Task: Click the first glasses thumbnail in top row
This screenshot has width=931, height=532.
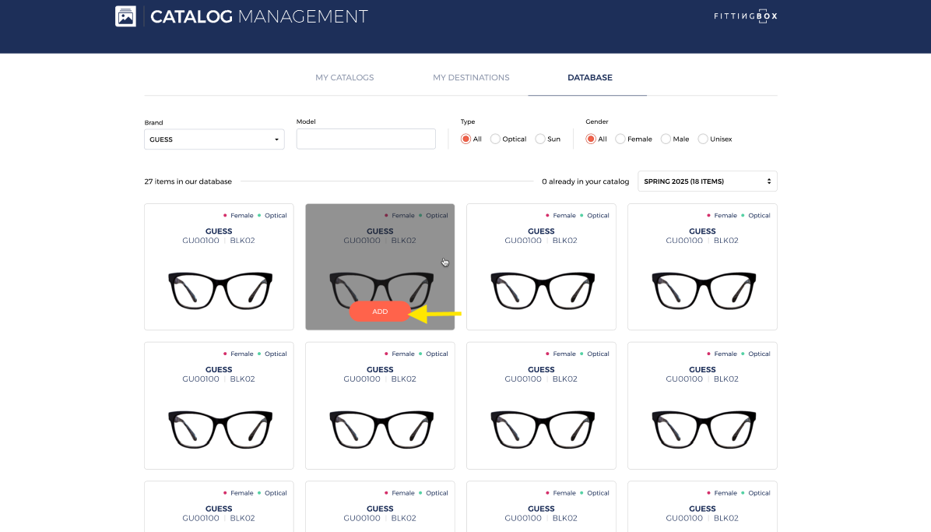Action: tap(220, 290)
